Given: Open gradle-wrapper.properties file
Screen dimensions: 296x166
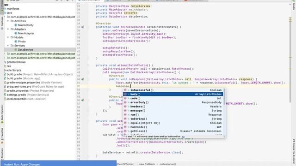Looking at the screenshot, I should coord(34,83).
